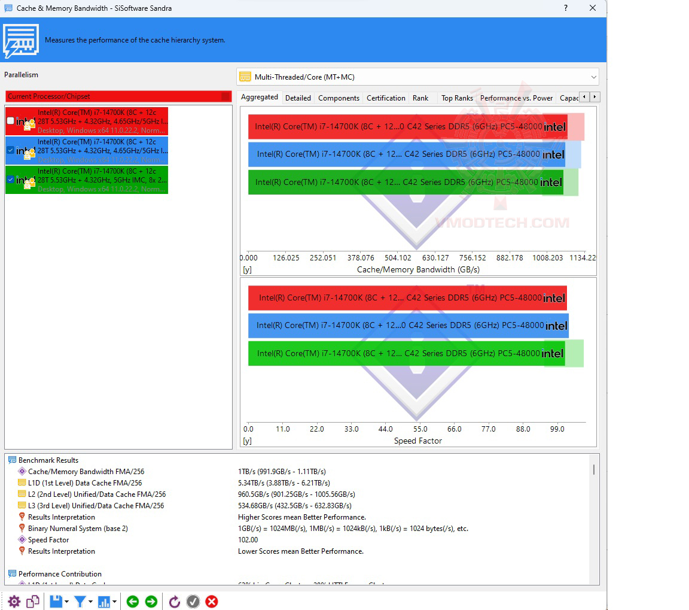Select the 960.5GB/s L2 result value
The width and height of the screenshot is (689, 610).
tap(297, 494)
